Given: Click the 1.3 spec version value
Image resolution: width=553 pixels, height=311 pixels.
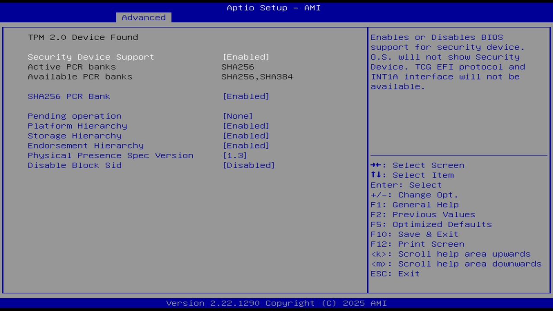Looking at the screenshot, I should (x=235, y=155).
